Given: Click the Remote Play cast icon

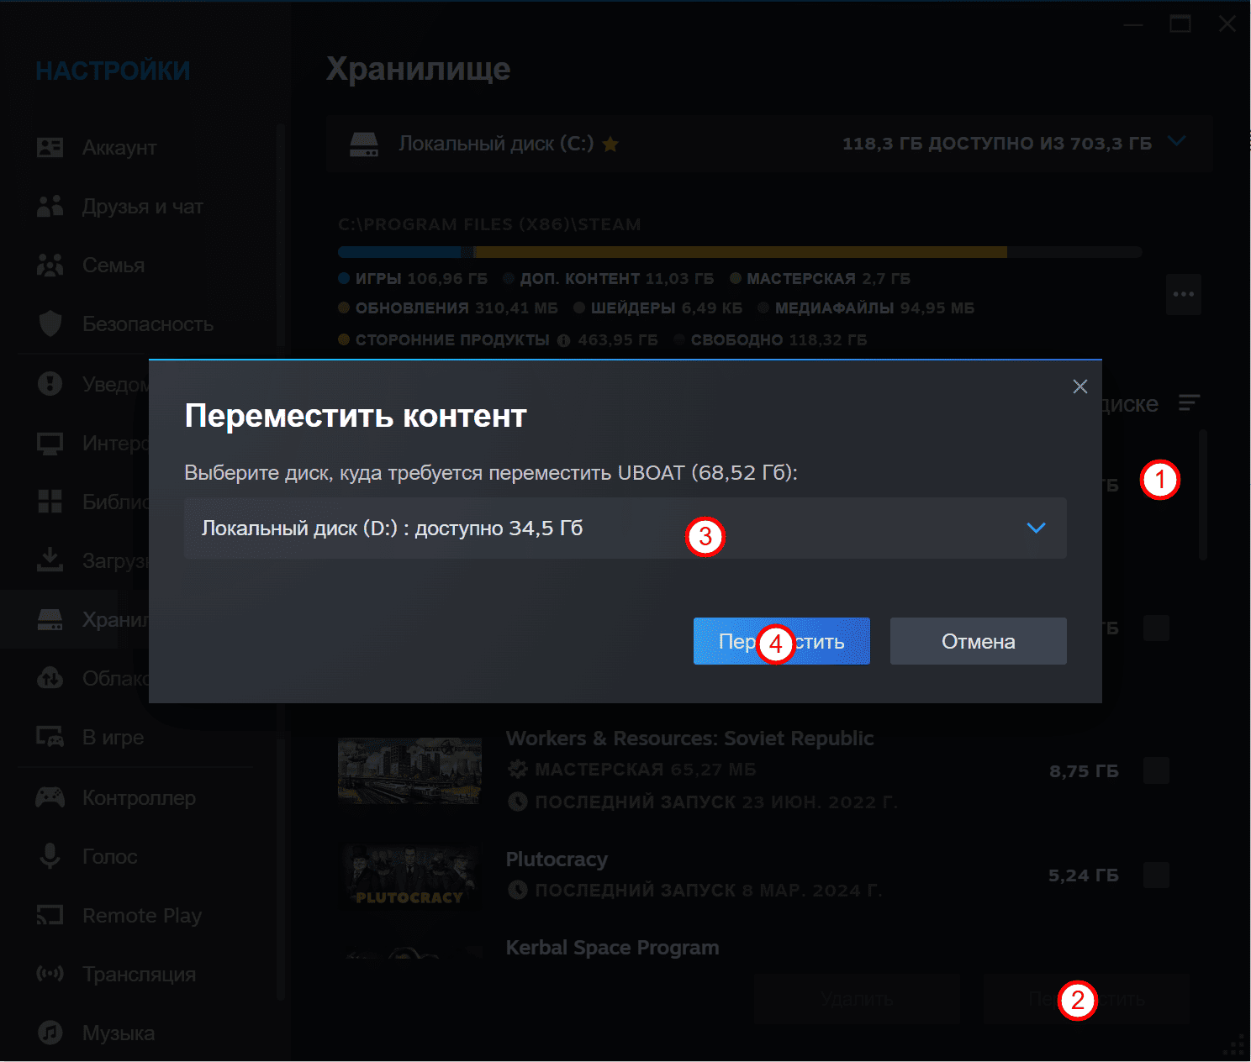Looking at the screenshot, I should click(50, 915).
